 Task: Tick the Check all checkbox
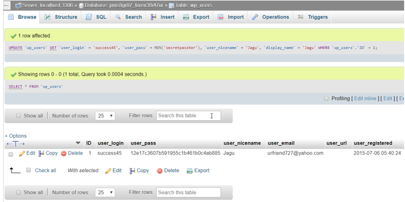point(29,170)
